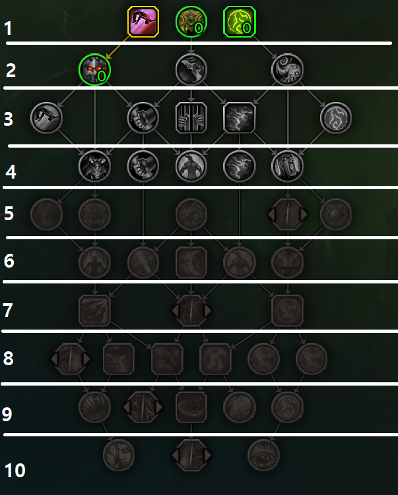Viewport: 398px width, 495px height.
Task: Click the horned armored demon talent in row 4
Action: click(95, 165)
